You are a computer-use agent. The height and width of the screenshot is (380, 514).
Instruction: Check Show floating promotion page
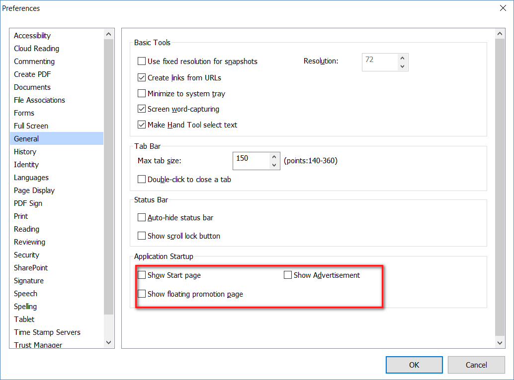click(x=142, y=294)
